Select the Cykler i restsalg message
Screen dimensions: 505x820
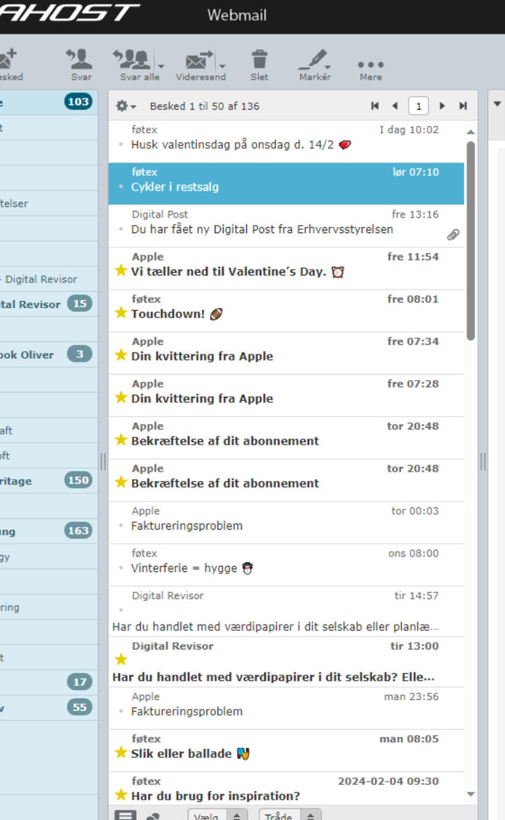286,183
